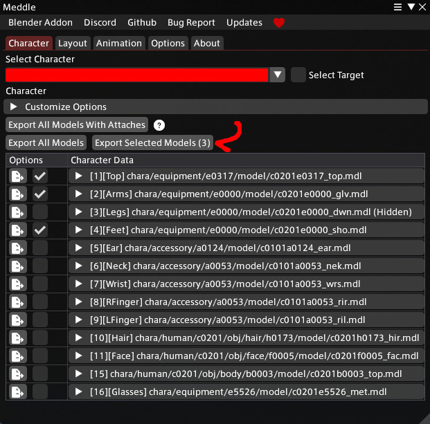This screenshot has height=424, width=430.
Task: Click the red Select Character field
Action: click(x=136, y=75)
